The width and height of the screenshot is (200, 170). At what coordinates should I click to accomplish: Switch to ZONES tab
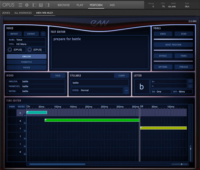click(6, 13)
